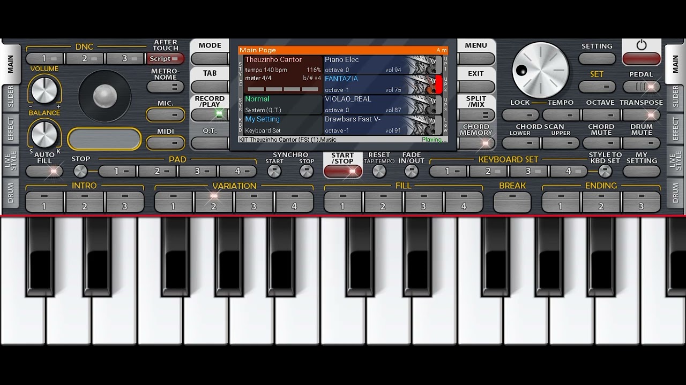Click the TRANSPOSE button

coord(642,114)
